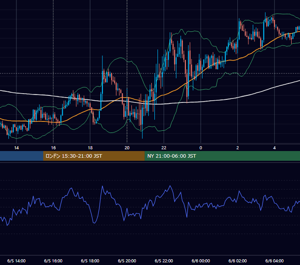300x265 pixels.
Task: Click the 6/6 00:00 date label
Action: coord(201,261)
